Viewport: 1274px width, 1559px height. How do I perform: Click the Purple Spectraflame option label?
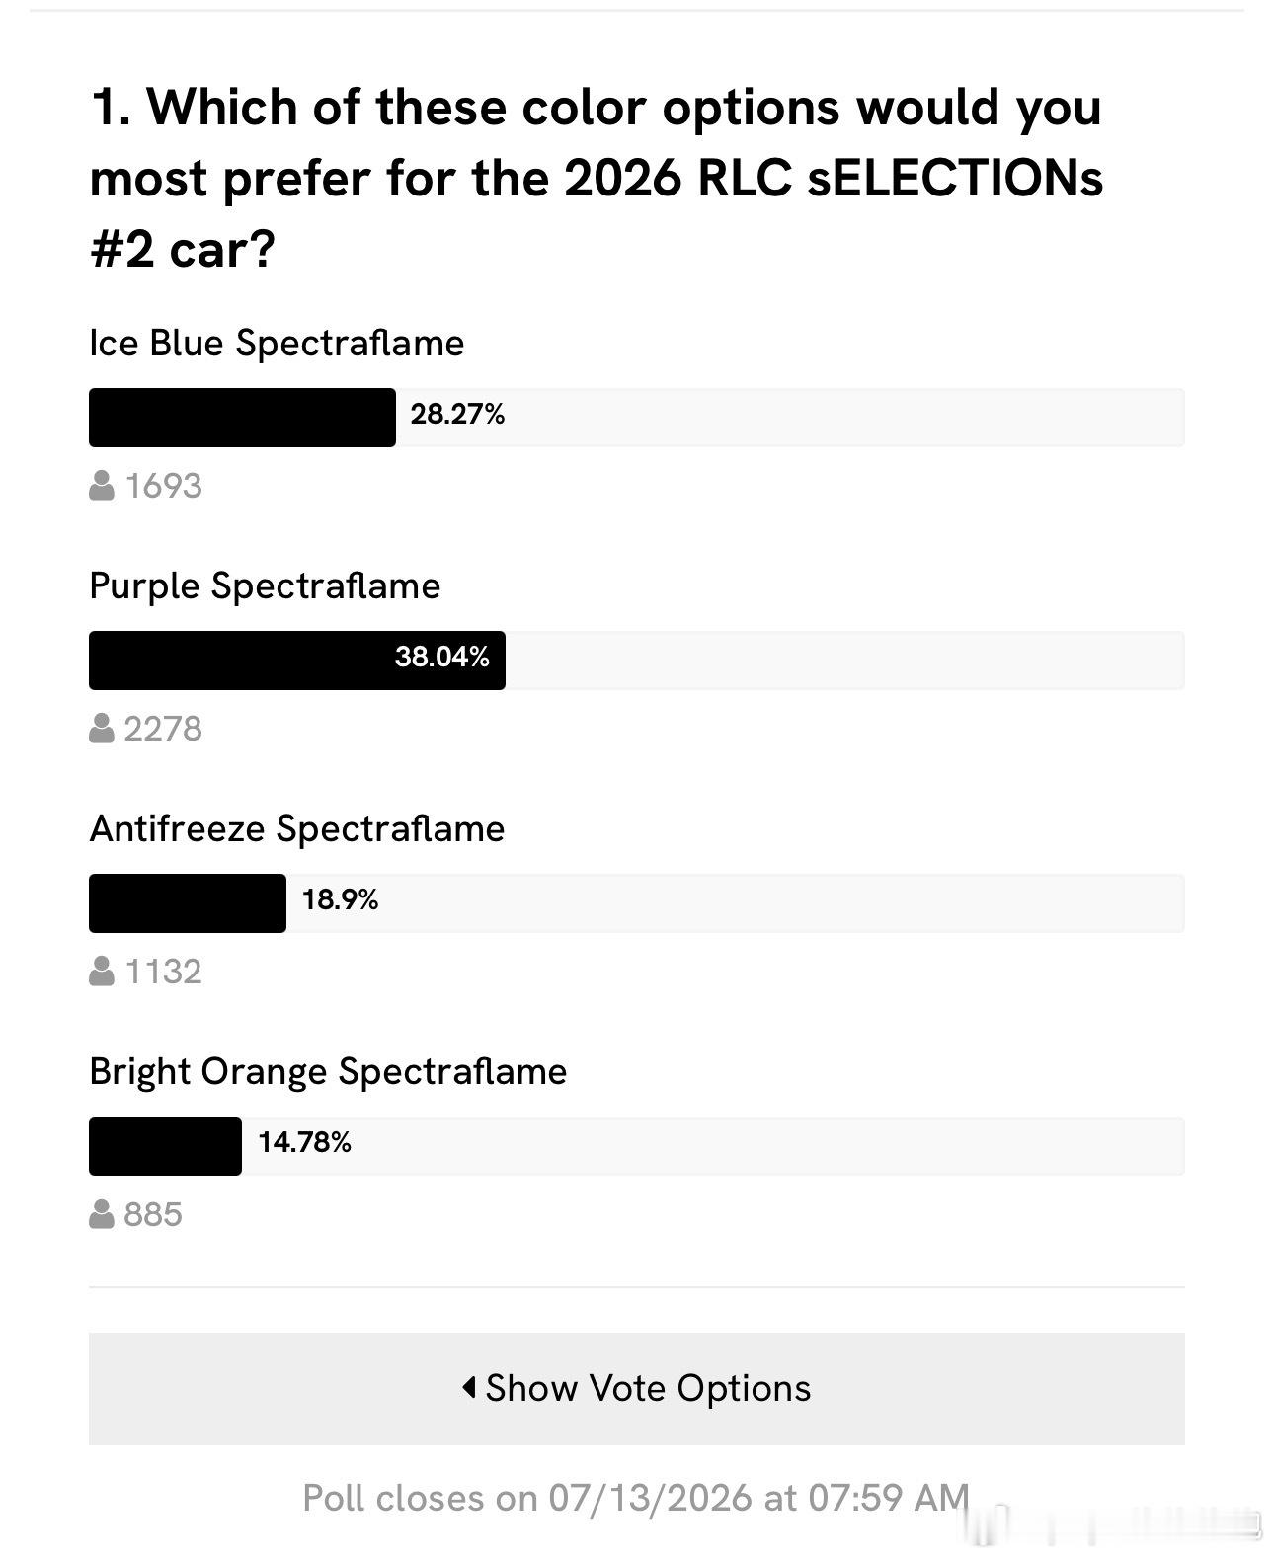[265, 586]
